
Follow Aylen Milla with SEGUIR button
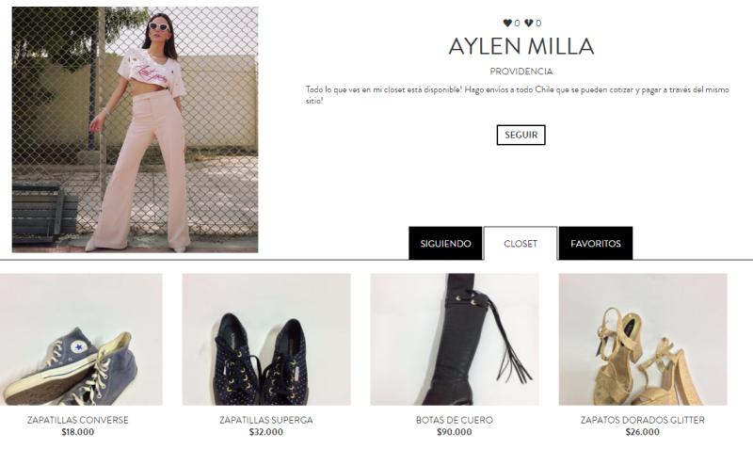point(521,135)
